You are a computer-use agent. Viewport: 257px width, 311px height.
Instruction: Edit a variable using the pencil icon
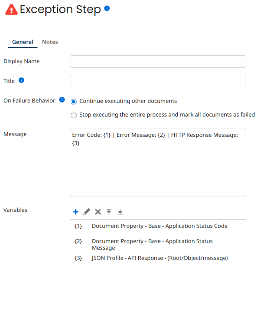click(x=86, y=212)
